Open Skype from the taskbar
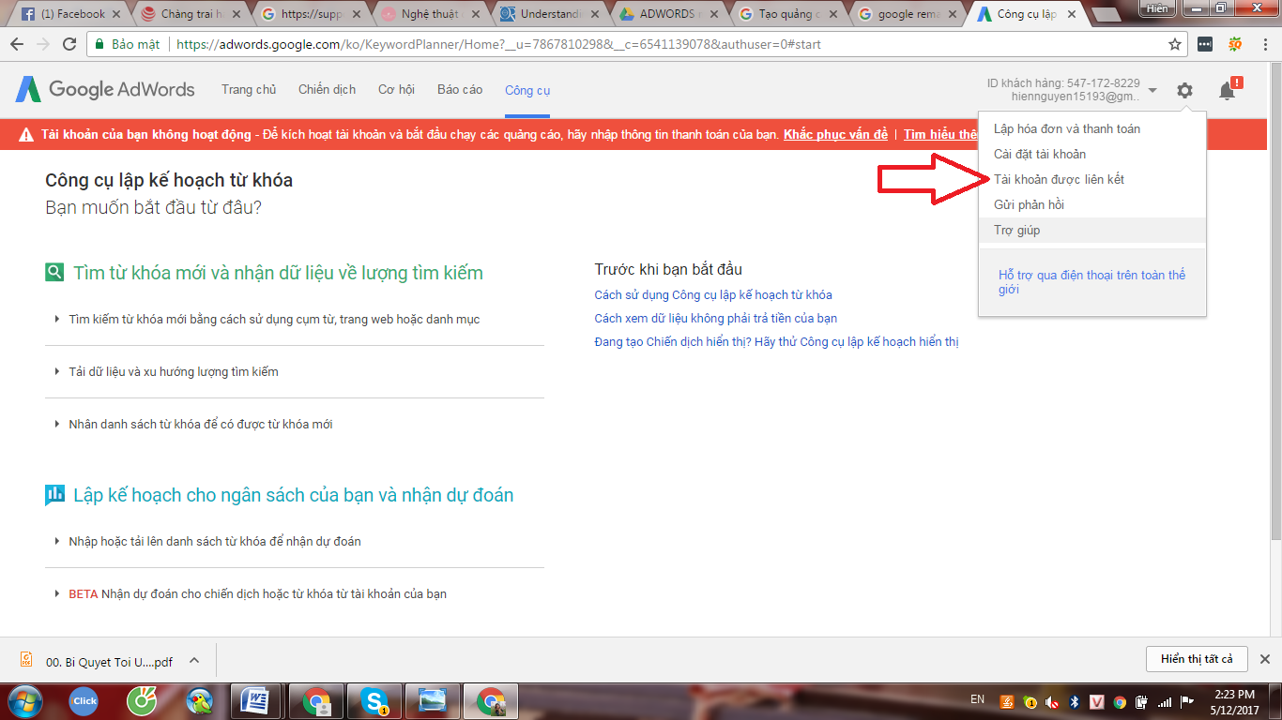The height and width of the screenshot is (720, 1282). pyautogui.click(x=375, y=700)
